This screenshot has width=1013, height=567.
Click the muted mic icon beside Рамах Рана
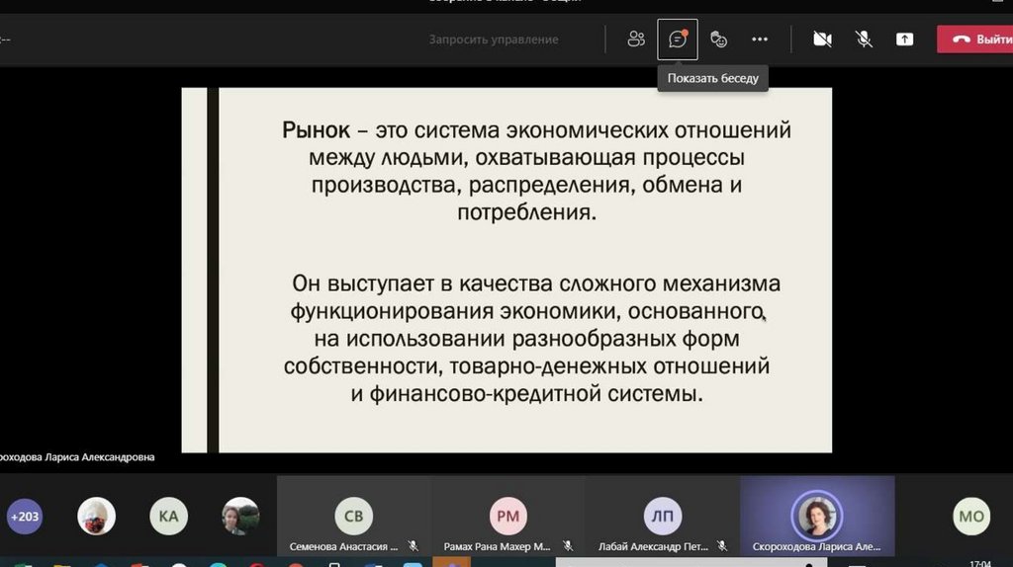click(568, 546)
